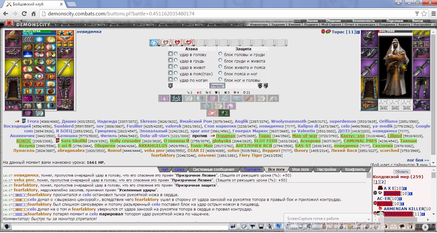The width and height of the screenshot is (437, 233).
Task: Choose блок живота и пояса defense
Action: (x=220, y=67)
